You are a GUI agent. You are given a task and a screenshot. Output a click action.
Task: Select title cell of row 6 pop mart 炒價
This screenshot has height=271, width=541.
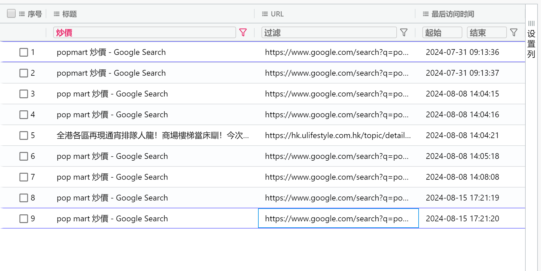[112, 156]
